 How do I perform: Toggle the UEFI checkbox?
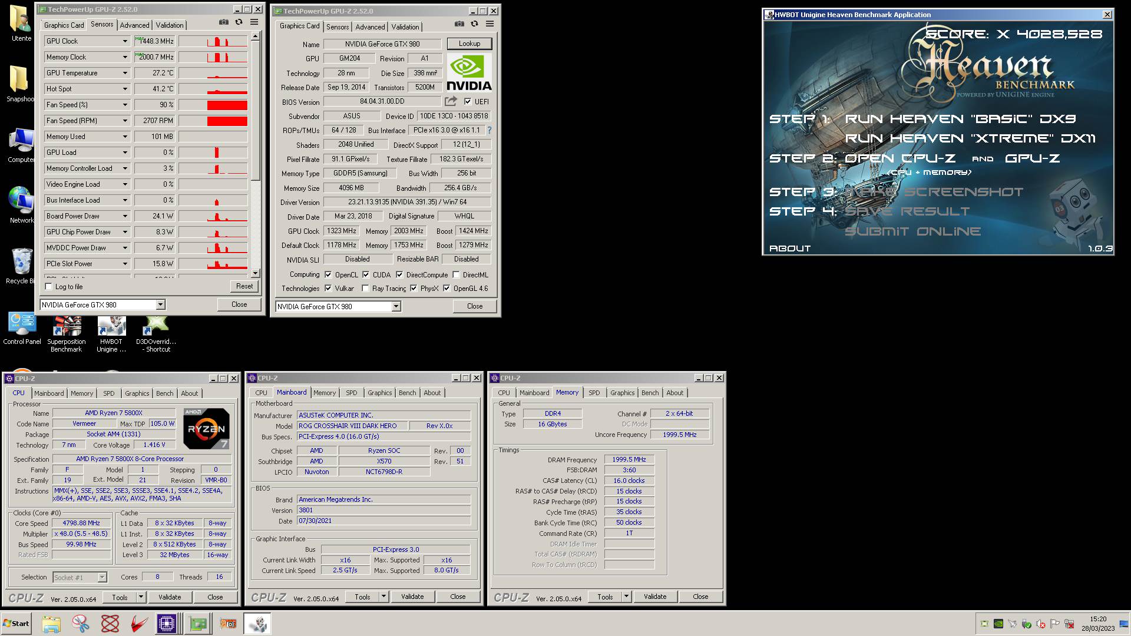point(468,101)
